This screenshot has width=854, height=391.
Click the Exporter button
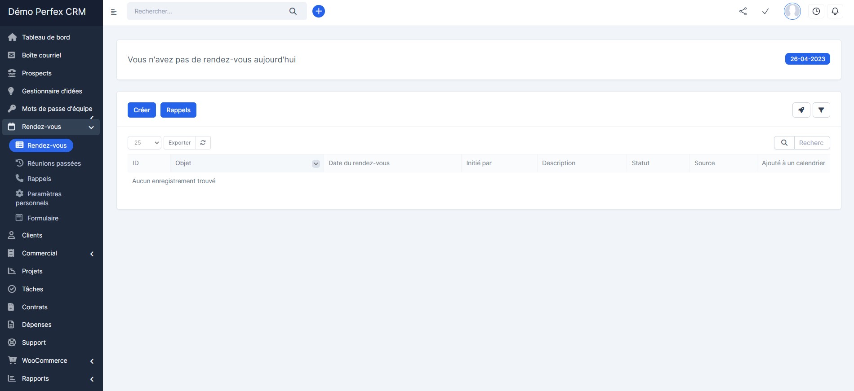pos(180,143)
